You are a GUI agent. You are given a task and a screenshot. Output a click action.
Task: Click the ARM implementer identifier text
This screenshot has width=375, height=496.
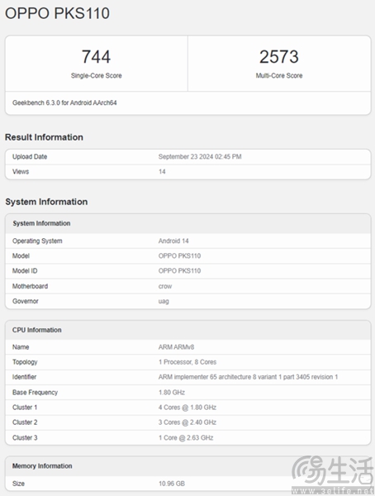[248, 377]
